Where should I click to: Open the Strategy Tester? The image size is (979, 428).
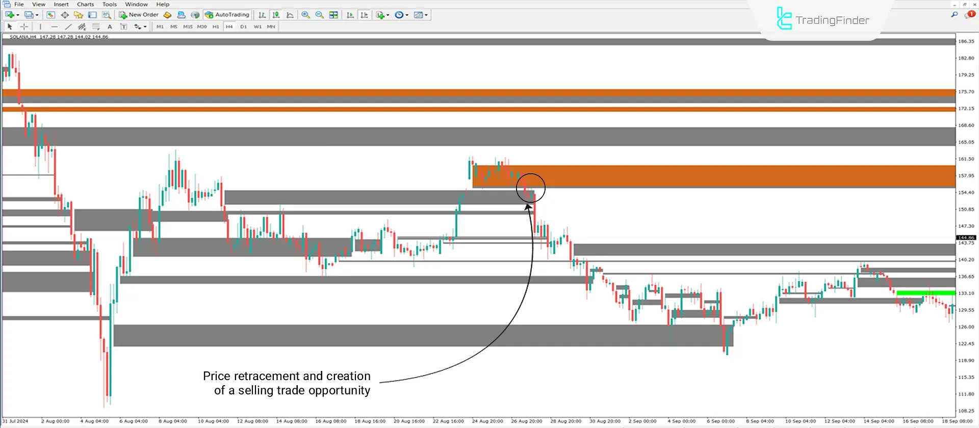(106, 15)
